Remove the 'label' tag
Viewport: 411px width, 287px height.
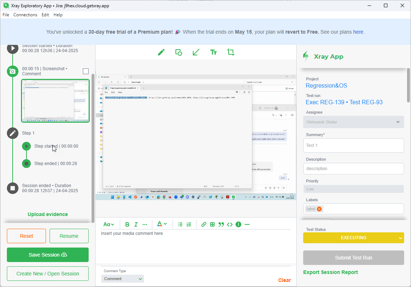point(319,209)
